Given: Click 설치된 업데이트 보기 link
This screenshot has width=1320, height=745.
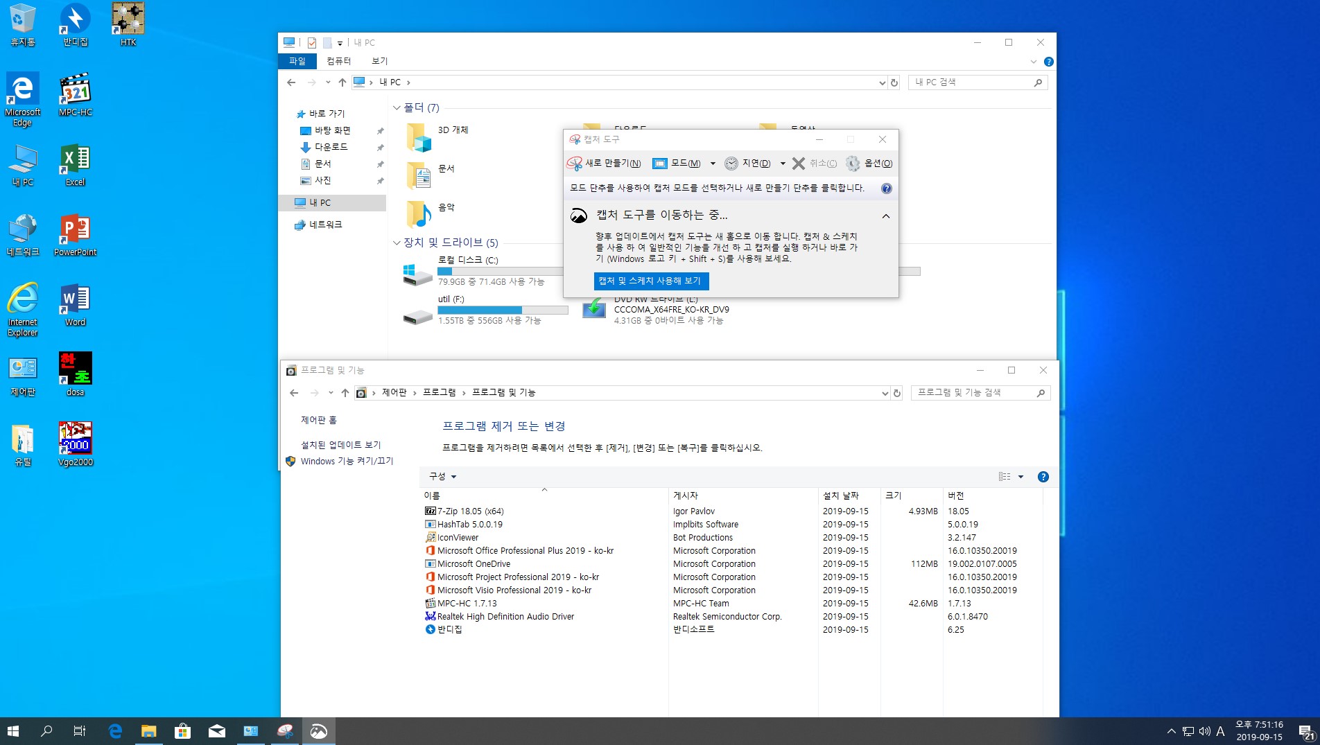Looking at the screenshot, I should tap(341, 445).
